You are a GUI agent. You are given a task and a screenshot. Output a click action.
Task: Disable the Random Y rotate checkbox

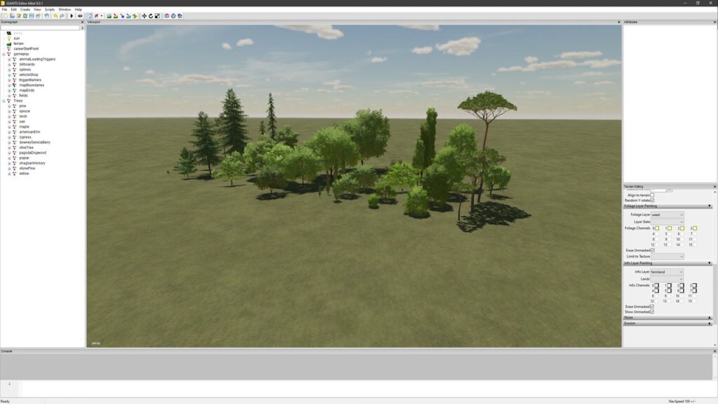point(652,200)
